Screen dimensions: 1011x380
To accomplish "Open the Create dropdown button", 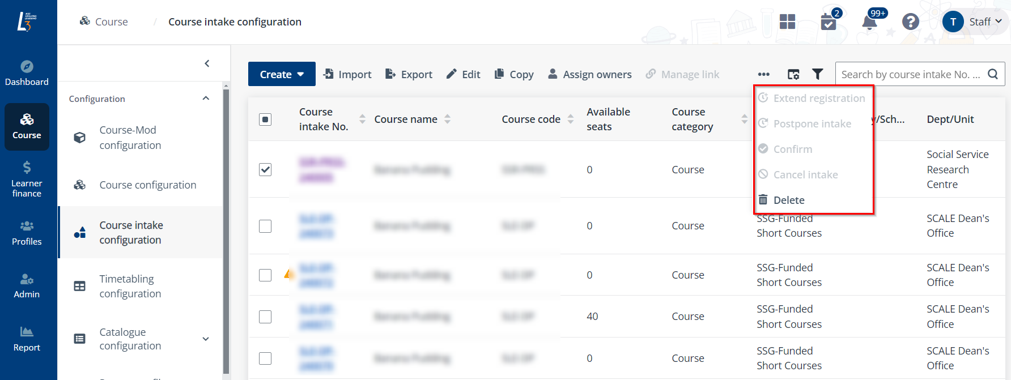I will 282,74.
